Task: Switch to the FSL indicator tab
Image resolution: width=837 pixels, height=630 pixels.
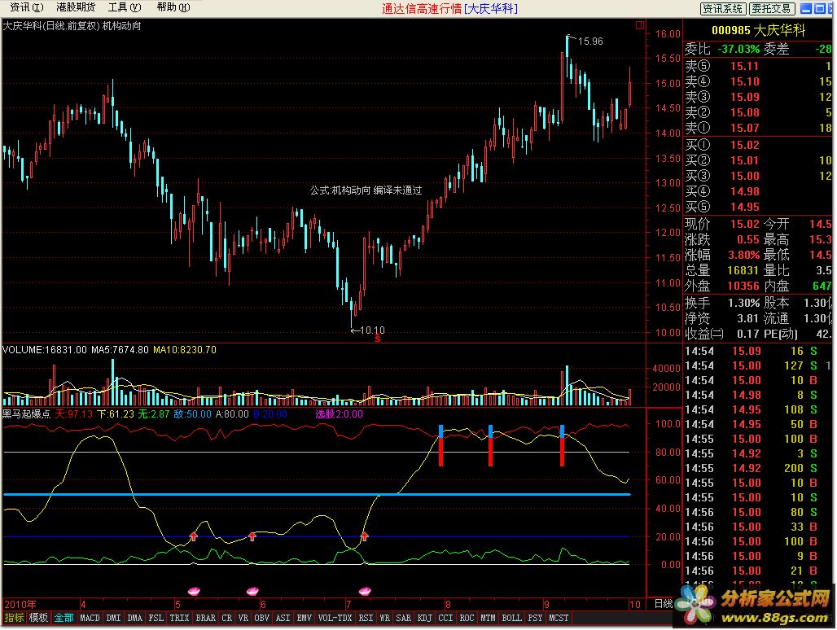Action: tap(156, 618)
